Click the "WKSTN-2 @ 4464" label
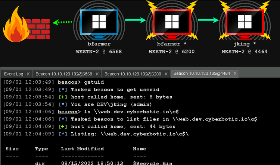 tap(245, 52)
